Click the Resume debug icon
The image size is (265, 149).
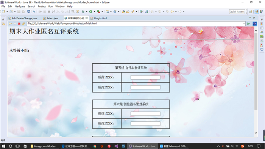[40, 11]
